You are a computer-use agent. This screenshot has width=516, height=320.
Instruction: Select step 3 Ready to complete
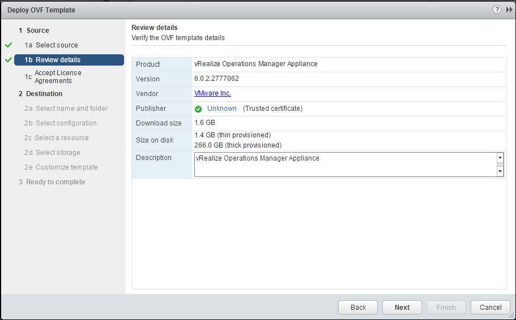tap(52, 182)
